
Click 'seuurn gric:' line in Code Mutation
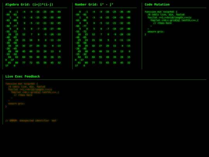(156, 32)
